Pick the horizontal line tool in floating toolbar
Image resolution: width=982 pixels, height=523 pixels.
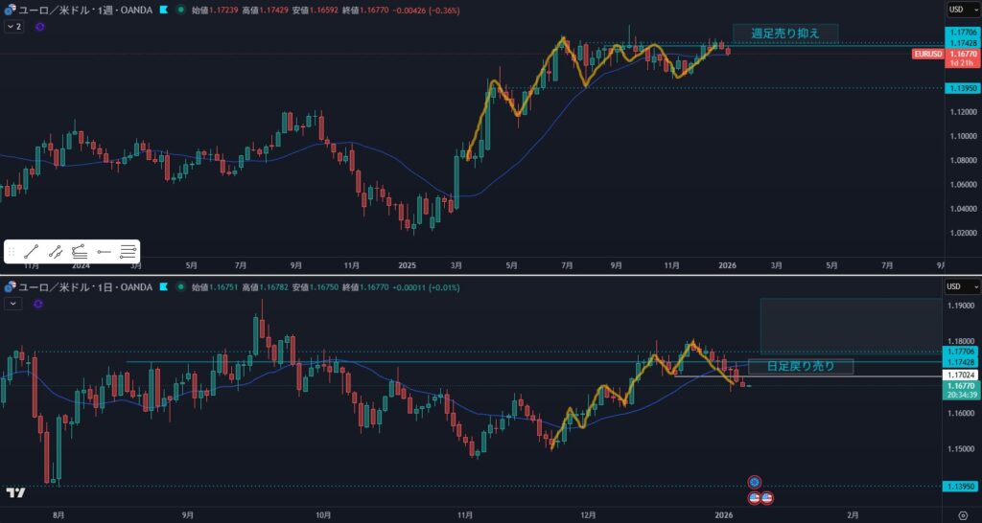[128, 251]
